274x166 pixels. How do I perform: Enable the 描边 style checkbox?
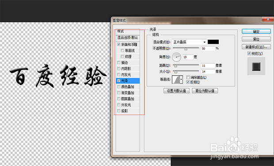click(x=119, y=62)
